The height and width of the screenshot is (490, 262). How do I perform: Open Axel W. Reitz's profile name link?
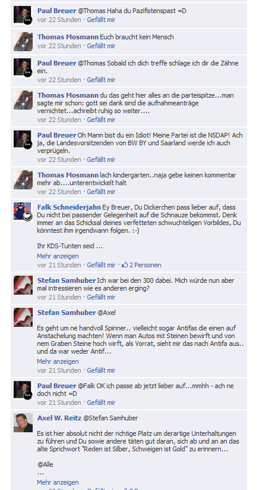point(59,418)
